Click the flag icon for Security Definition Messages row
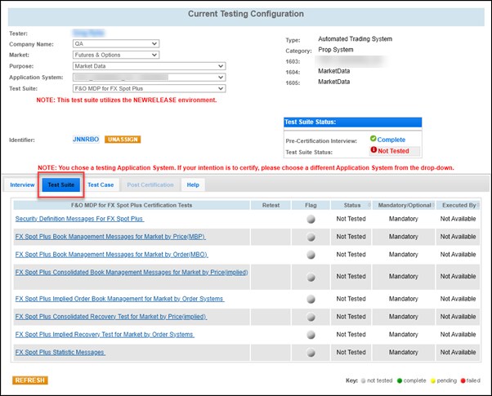The width and height of the screenshot is (492, 396). pyautogui.click(x=310, y=220)
